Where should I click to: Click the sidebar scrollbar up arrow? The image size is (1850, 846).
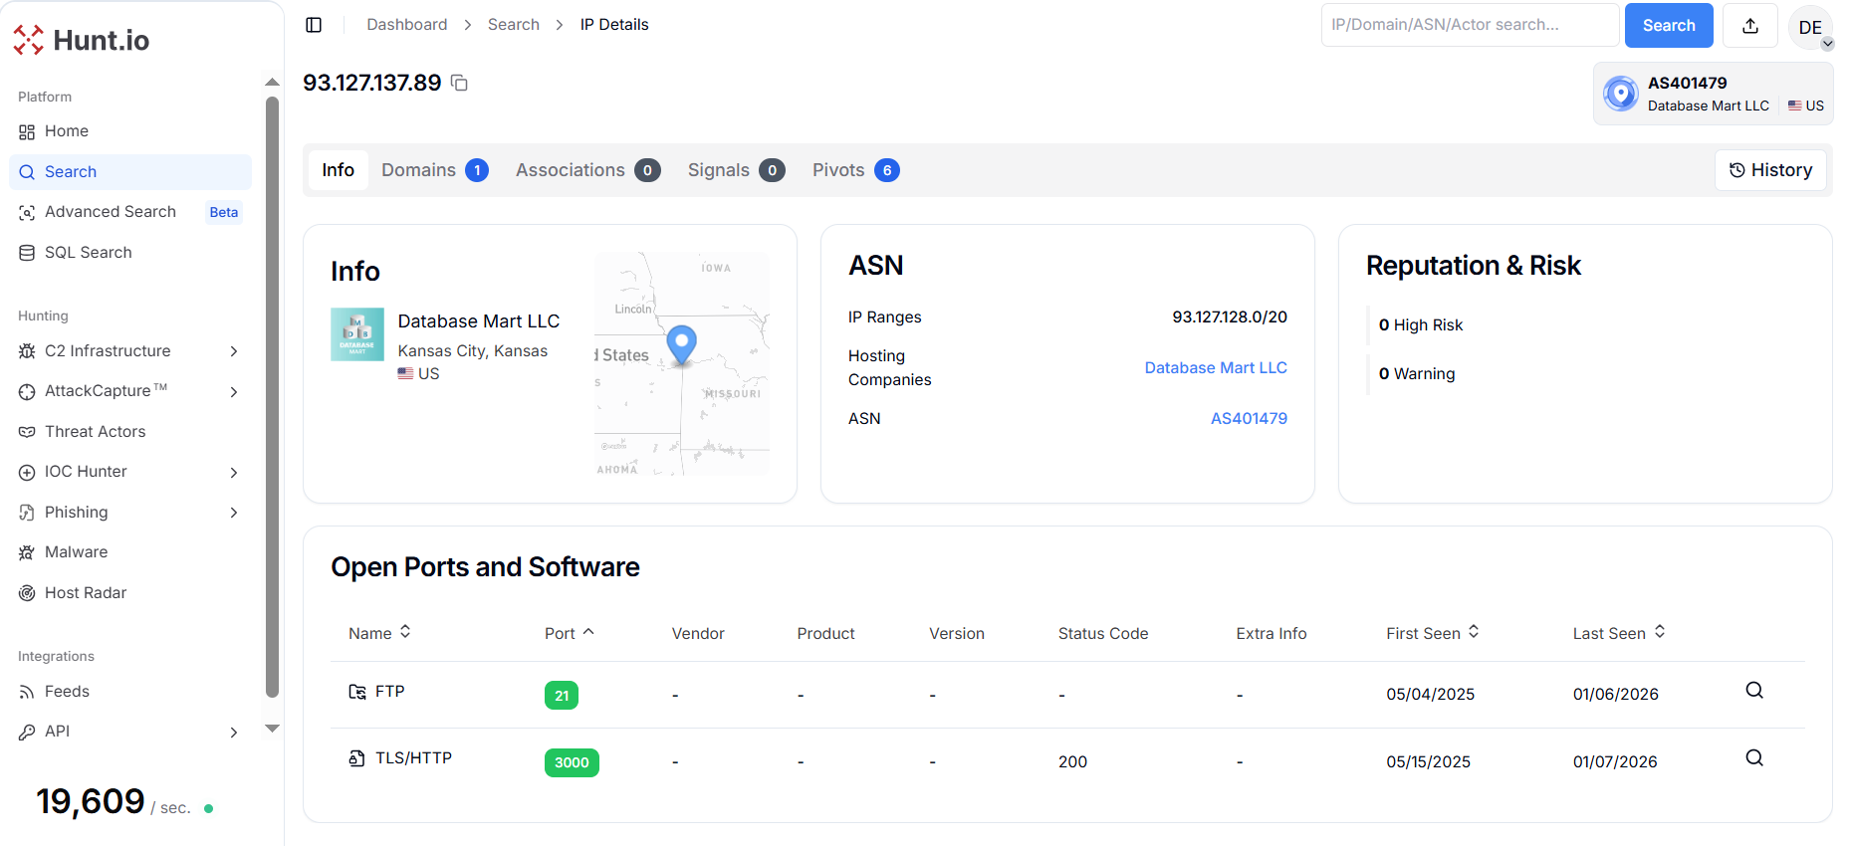[272, 83]
